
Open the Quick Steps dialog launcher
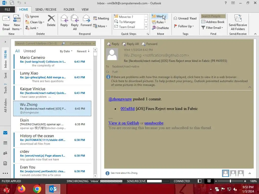(148, 34)
